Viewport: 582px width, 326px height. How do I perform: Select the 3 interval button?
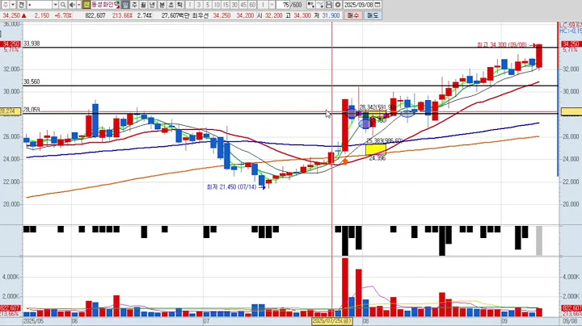[199, 5]
